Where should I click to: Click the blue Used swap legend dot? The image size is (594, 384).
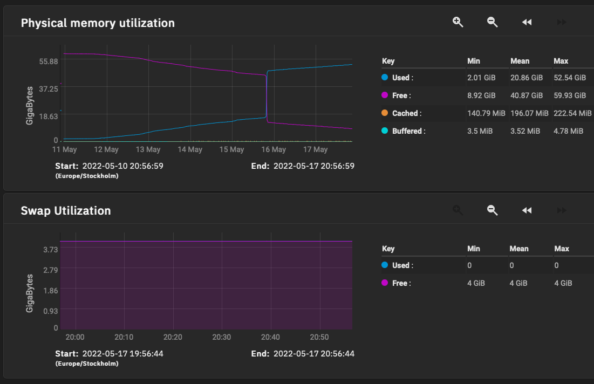pyautogui.click(x=385, y=265)
